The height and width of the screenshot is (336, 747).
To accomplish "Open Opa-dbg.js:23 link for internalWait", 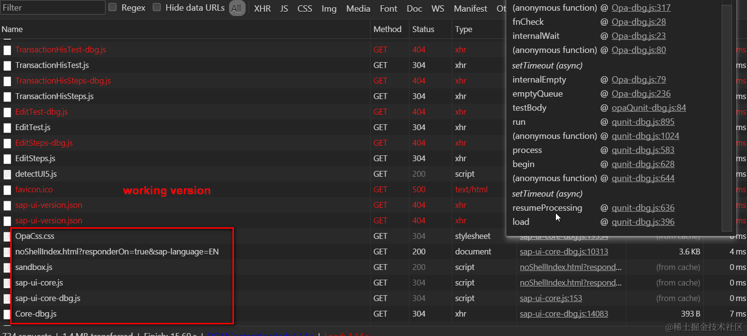I will tap(639, 36).
